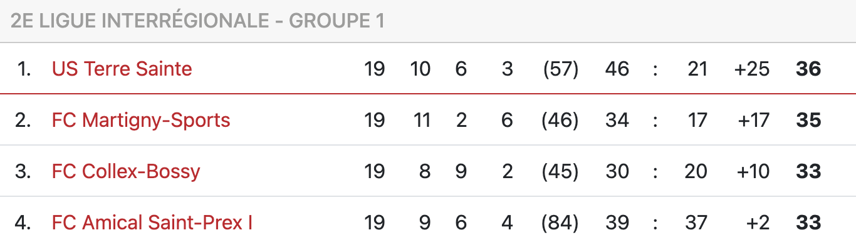
Task: Open the FC Collex-Bossy team link
Action: [x=126, y=171]
